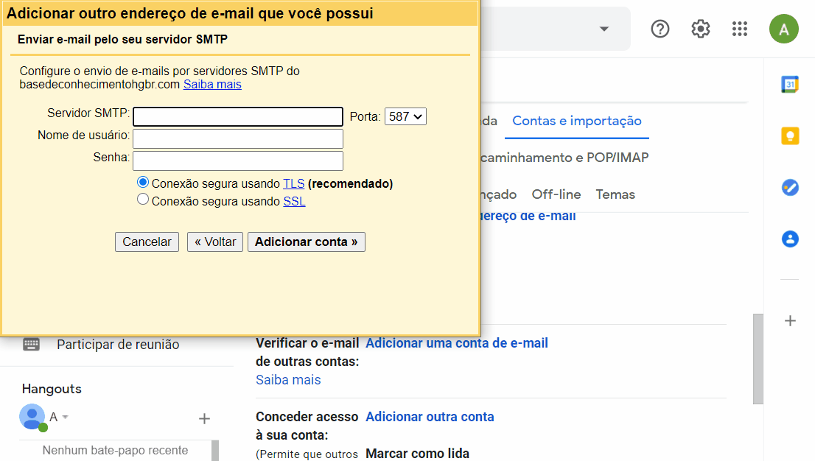Image resolution: width=815 pixels, height=461 pixels.
Task: Open the green account avatar A
Action: coord(783,29)
